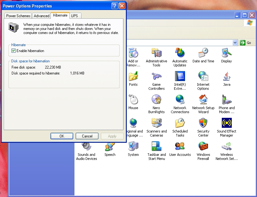The image size is (257, 197).
Task: Select the Hibernate tab
Action: pos(60,15)
